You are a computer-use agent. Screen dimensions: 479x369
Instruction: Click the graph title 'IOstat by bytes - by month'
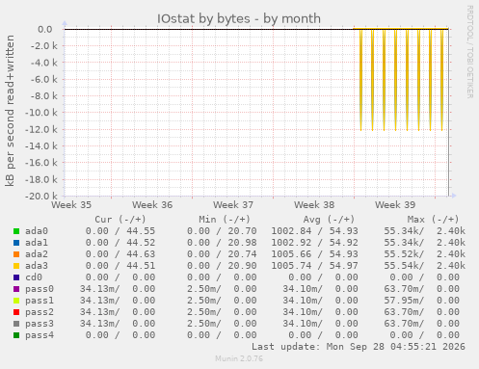pyautogui.click(x=239, y=18)
